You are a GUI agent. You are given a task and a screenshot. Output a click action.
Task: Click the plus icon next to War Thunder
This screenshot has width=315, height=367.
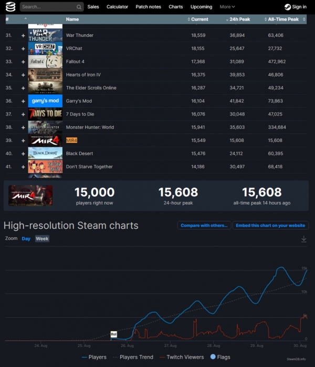pos(23,35)
